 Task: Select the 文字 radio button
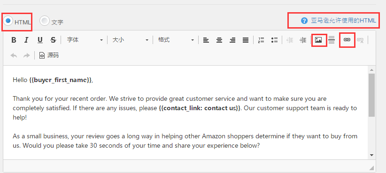45,21
